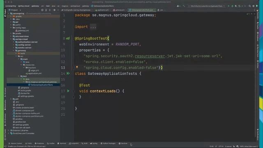Open Services tool window

tap(123, 143)
